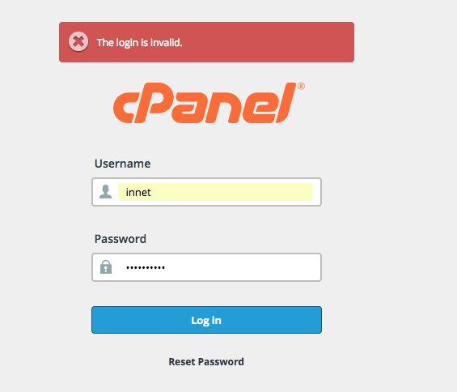457x392 pixels.
Task: Place cursor on the masked password dots
Action: 146,267
